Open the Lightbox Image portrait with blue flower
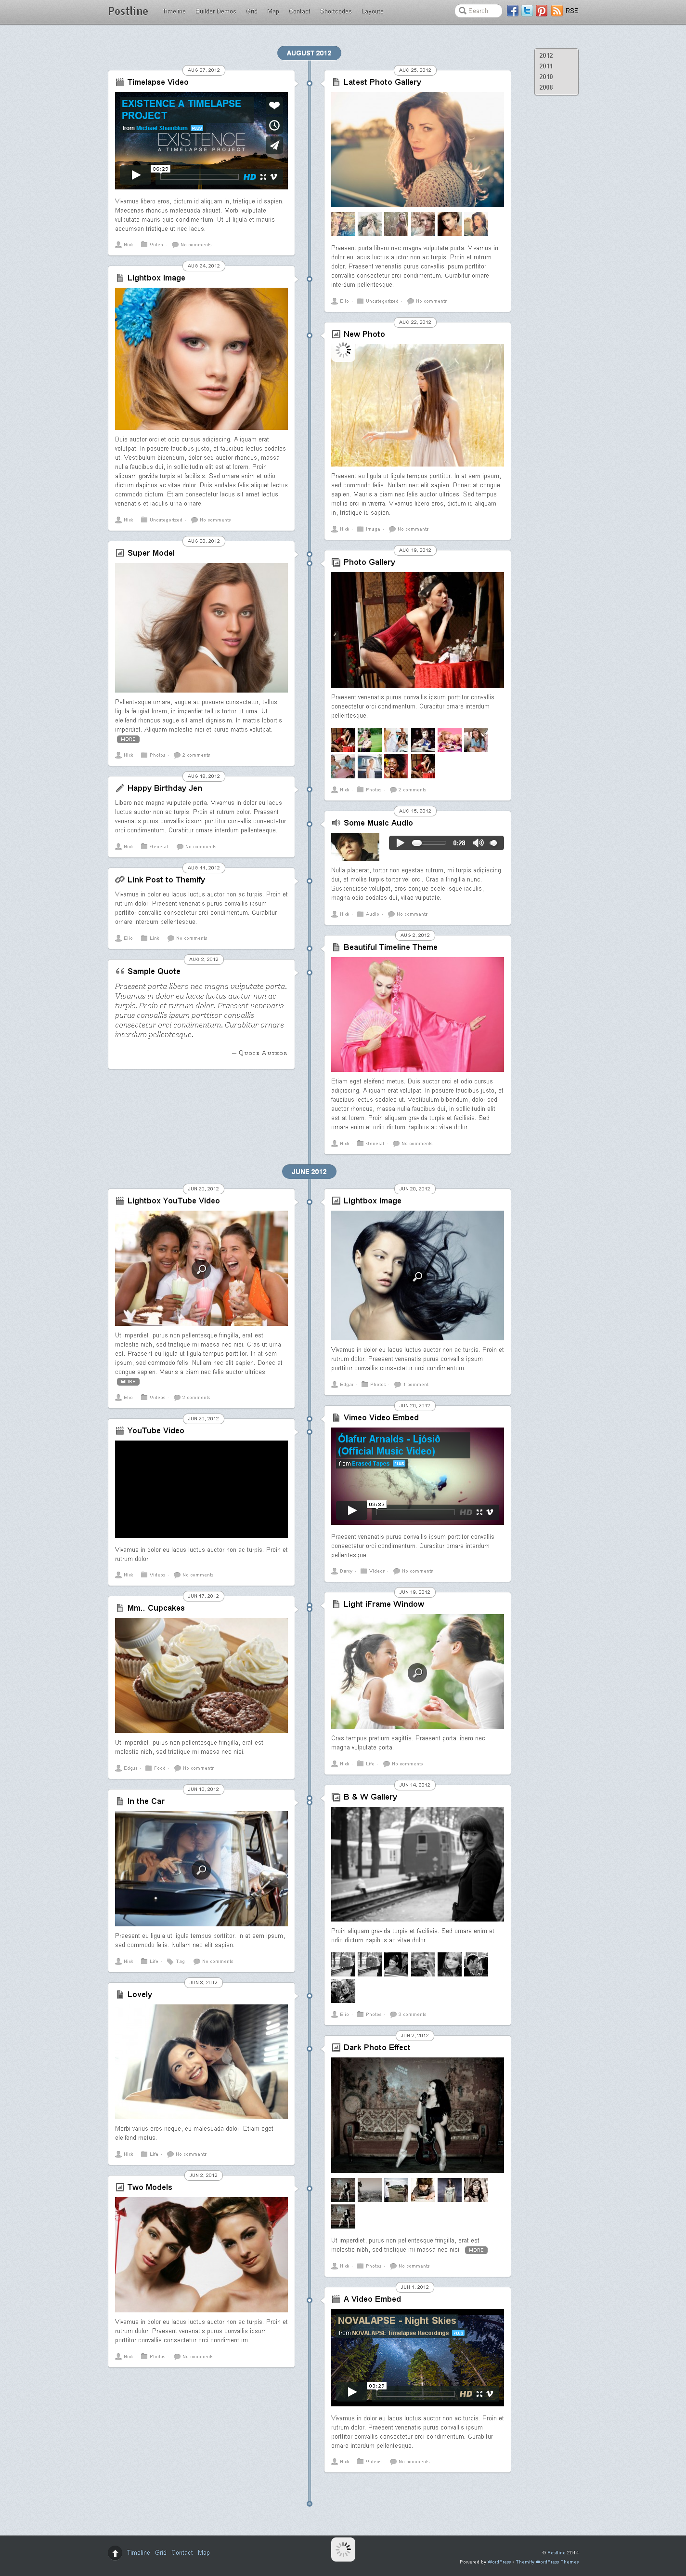The height and width of the screenshot is (2576, 686). pyautogui.click(x=201, y=359)
